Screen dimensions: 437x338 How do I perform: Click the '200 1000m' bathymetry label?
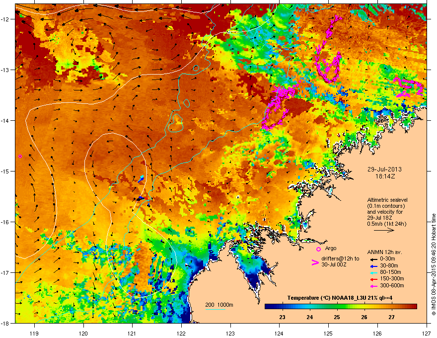click(x=219, y=305)
